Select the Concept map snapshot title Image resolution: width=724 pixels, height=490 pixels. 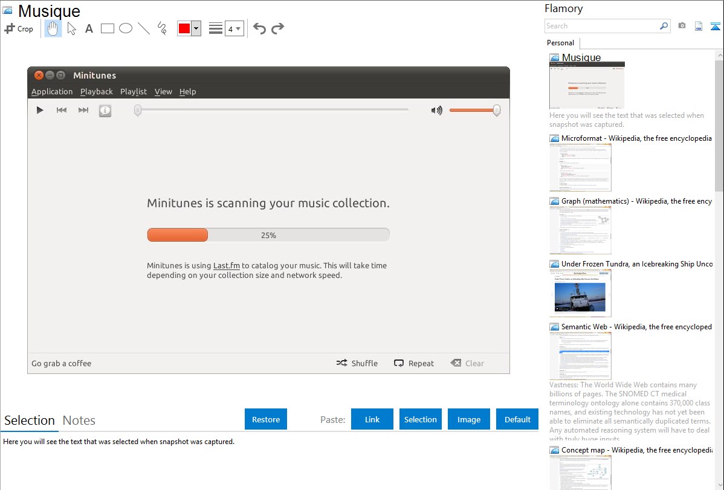pyautogui.click(x=637, y=450)
